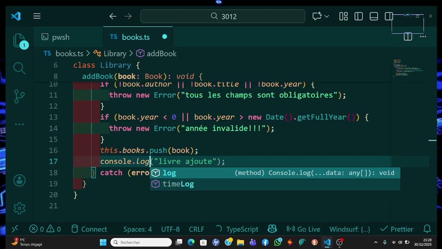Click the Connect database status item
The height and width of the screenshot is (249, 442).
click(x=89, y=229)
